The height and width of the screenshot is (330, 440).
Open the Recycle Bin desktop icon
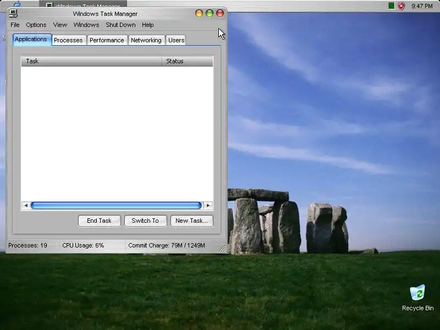pos(417,298)
